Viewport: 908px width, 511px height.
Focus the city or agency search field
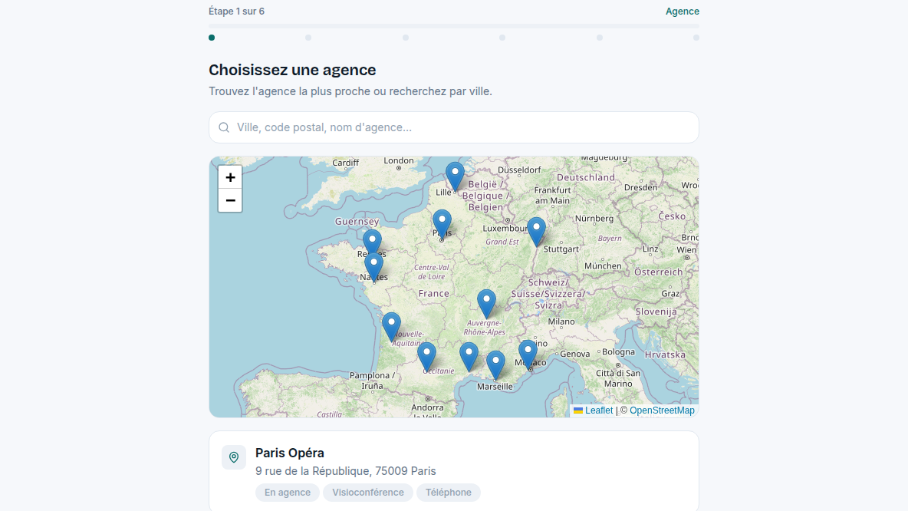click(454, 127)
